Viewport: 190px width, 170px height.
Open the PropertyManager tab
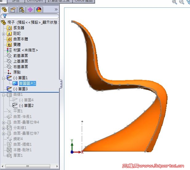(13, 10)
